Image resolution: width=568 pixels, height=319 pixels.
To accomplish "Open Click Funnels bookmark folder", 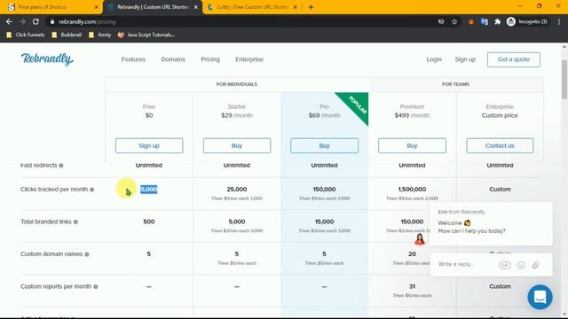I will (x=26, y=35).
